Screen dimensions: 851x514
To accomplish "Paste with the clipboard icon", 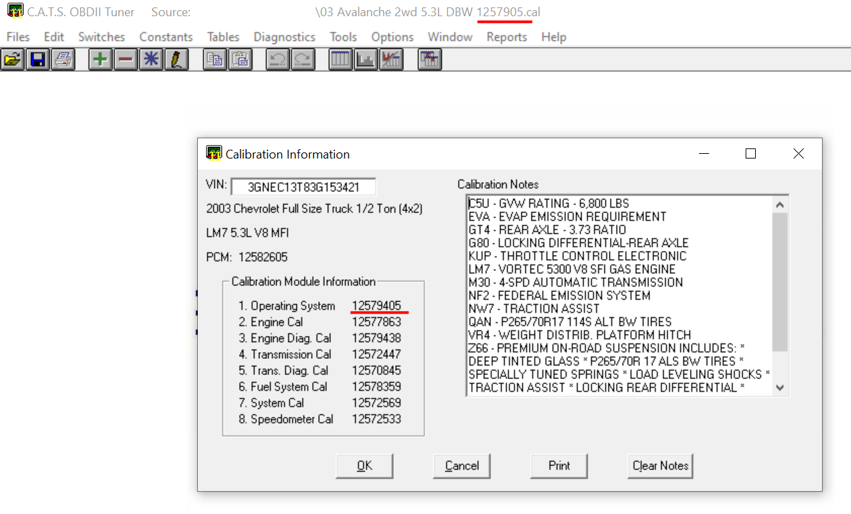I will coord(240,59).
